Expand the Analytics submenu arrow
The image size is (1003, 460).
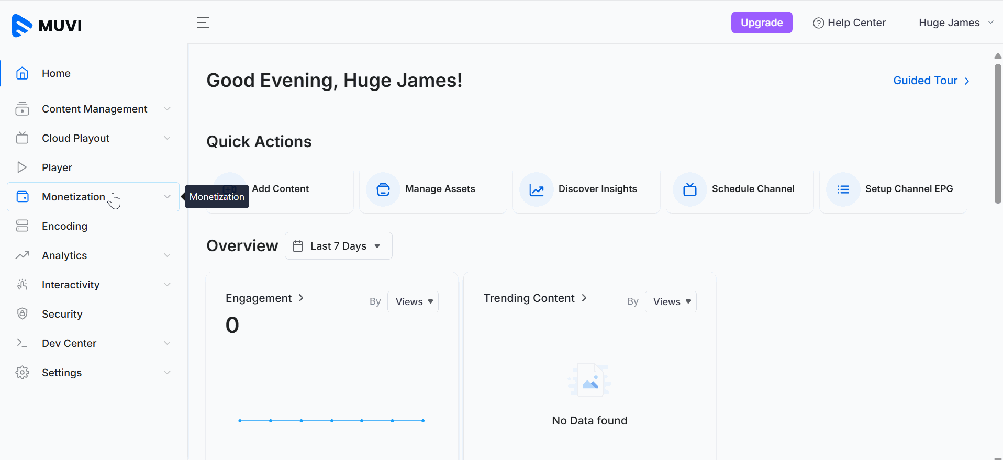point(167,255)
